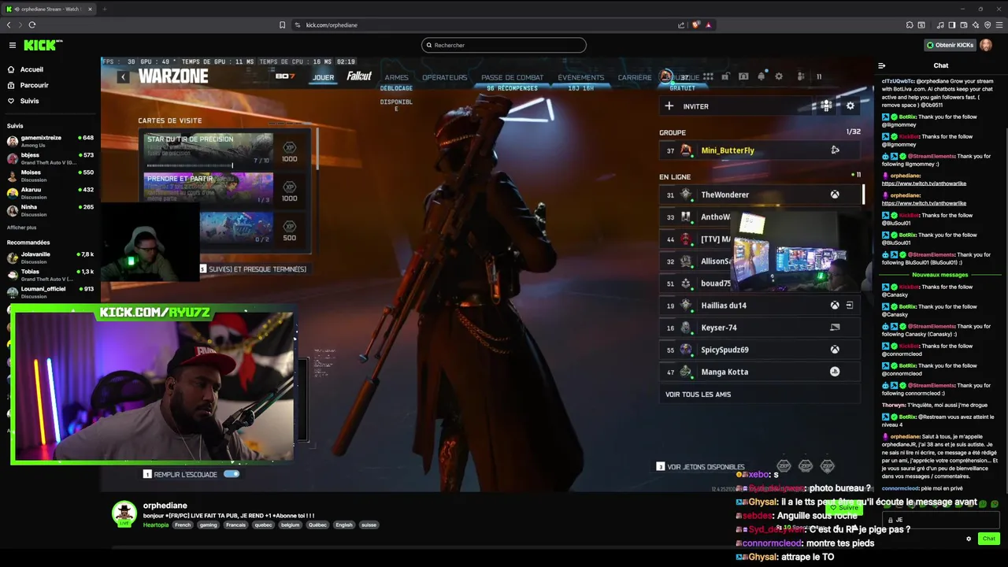
Task: Select the French stream tag
Action: [x=183, y=524]
